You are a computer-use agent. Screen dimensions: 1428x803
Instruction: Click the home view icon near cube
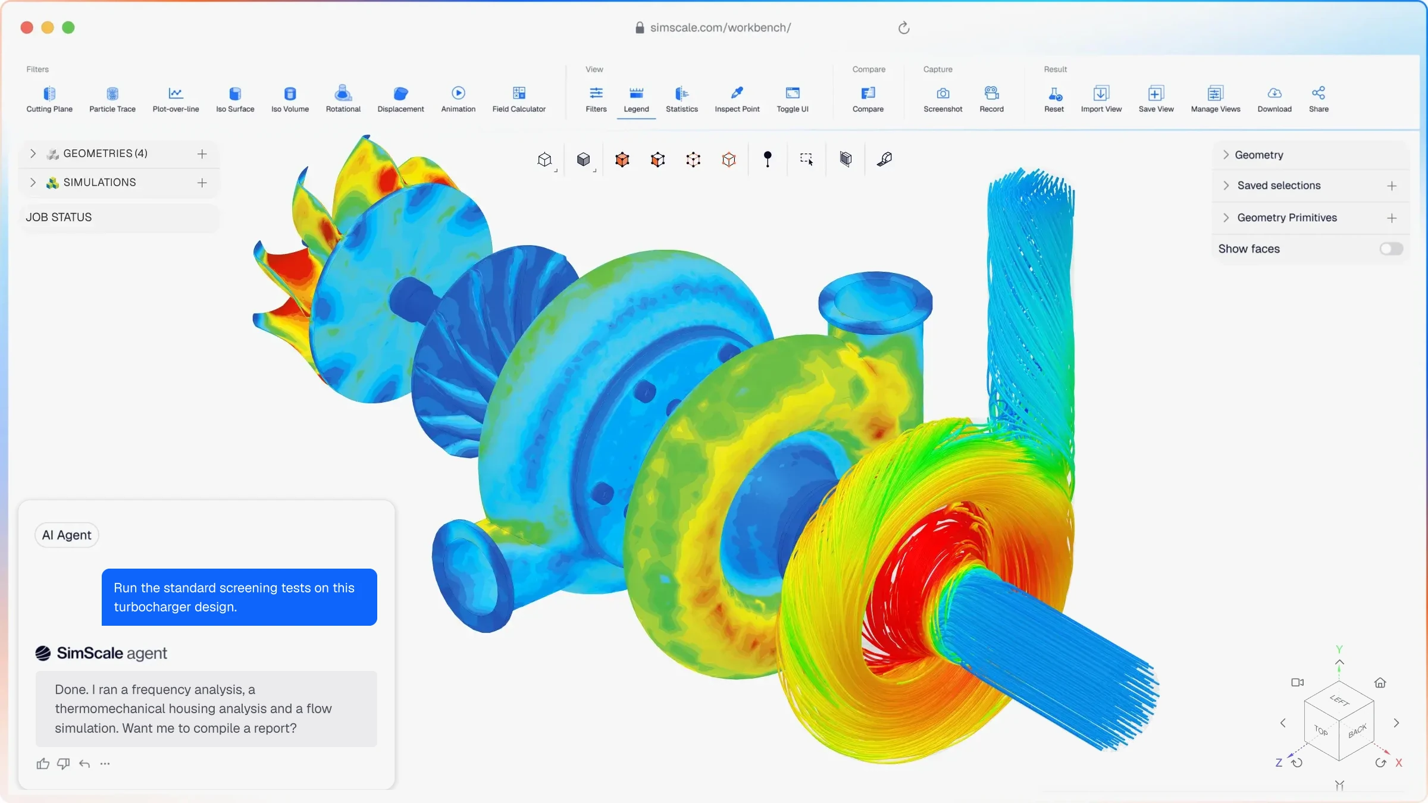coord(1380,682)
